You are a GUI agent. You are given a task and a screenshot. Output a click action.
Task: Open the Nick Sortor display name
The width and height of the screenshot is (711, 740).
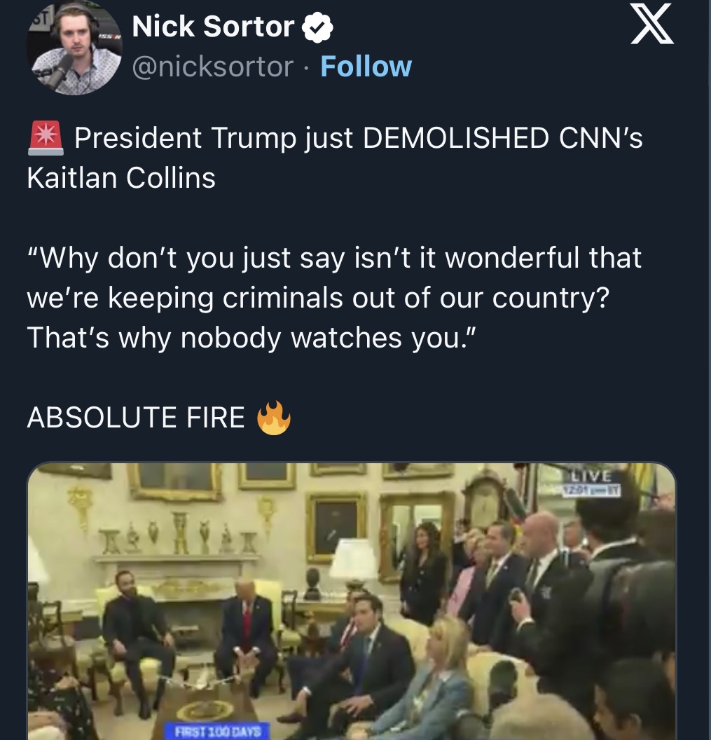[213, 27]
